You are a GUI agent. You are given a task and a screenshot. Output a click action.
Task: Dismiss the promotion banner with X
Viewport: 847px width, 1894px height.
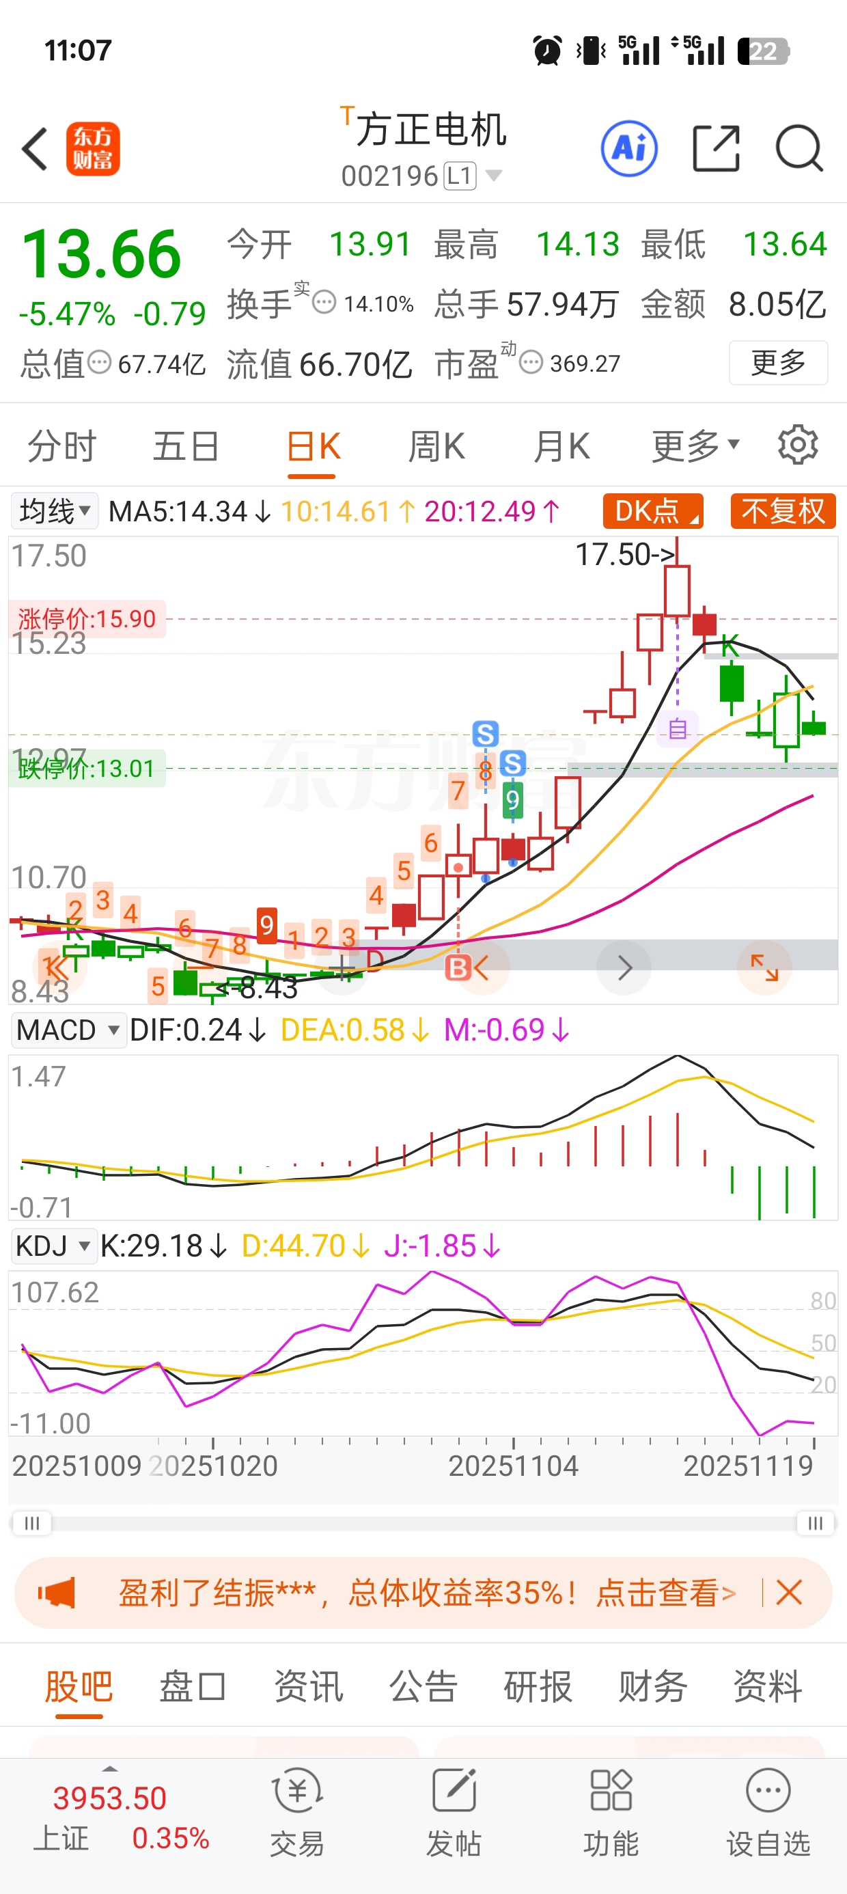click(789, 1593)
